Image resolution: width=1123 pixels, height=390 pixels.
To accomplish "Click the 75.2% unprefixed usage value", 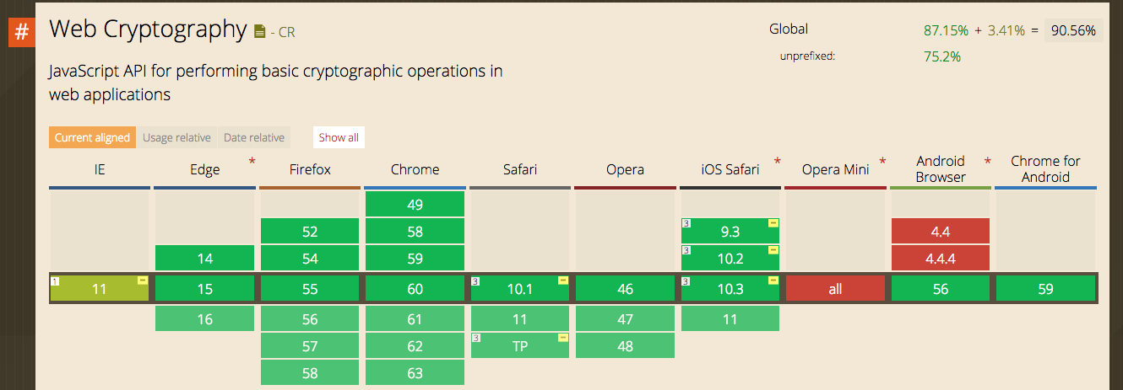I will [942, 56].
